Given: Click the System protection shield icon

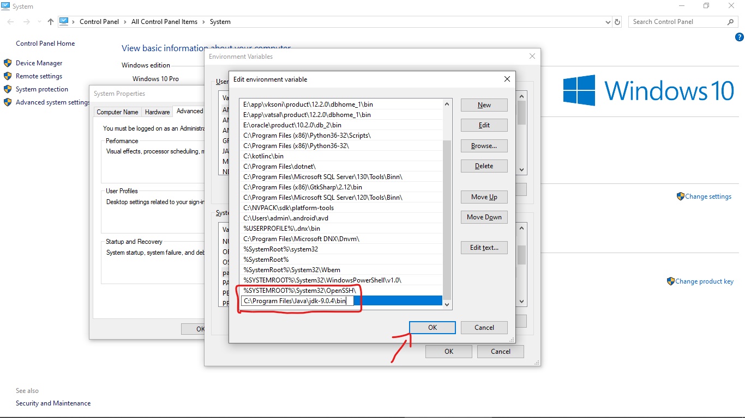Looking at the screenshot, I should point(8,89).
